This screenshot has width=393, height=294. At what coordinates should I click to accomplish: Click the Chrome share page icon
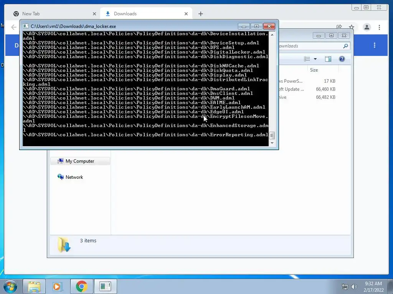(x=339, y=27)
